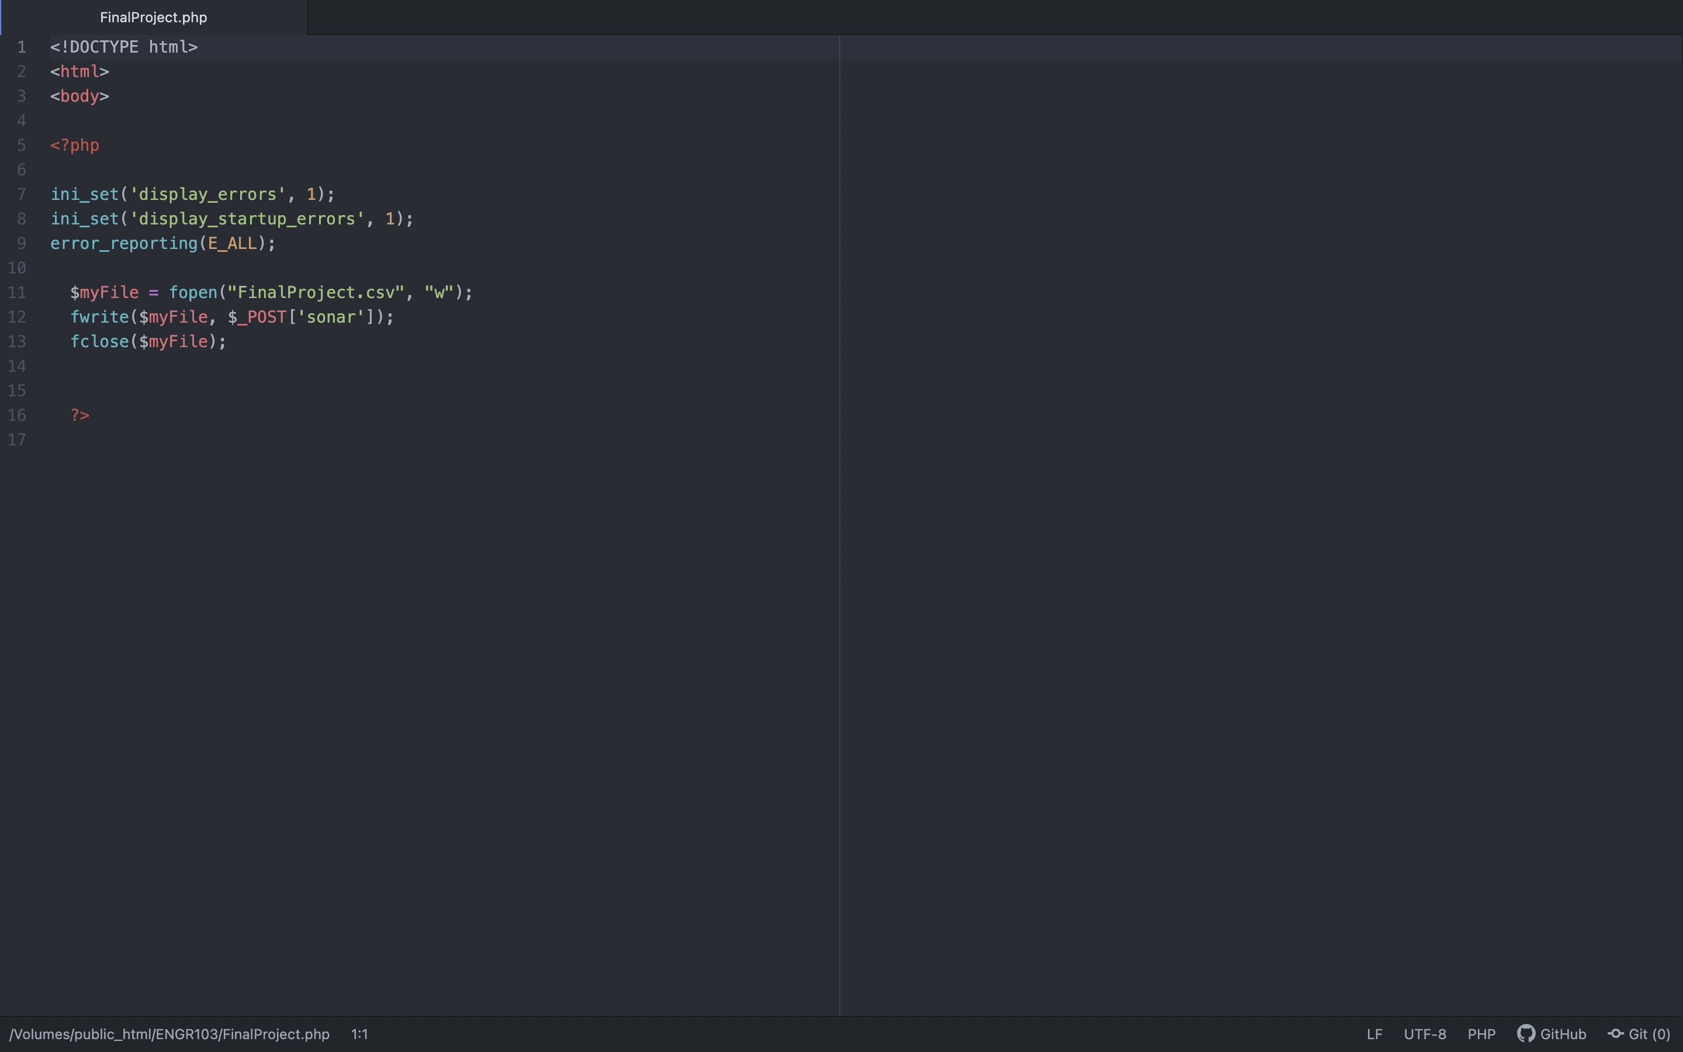The image size is (1683, 1052).
Task: Click the GitHub octocat icon in status bar
Action: 1525,1033
